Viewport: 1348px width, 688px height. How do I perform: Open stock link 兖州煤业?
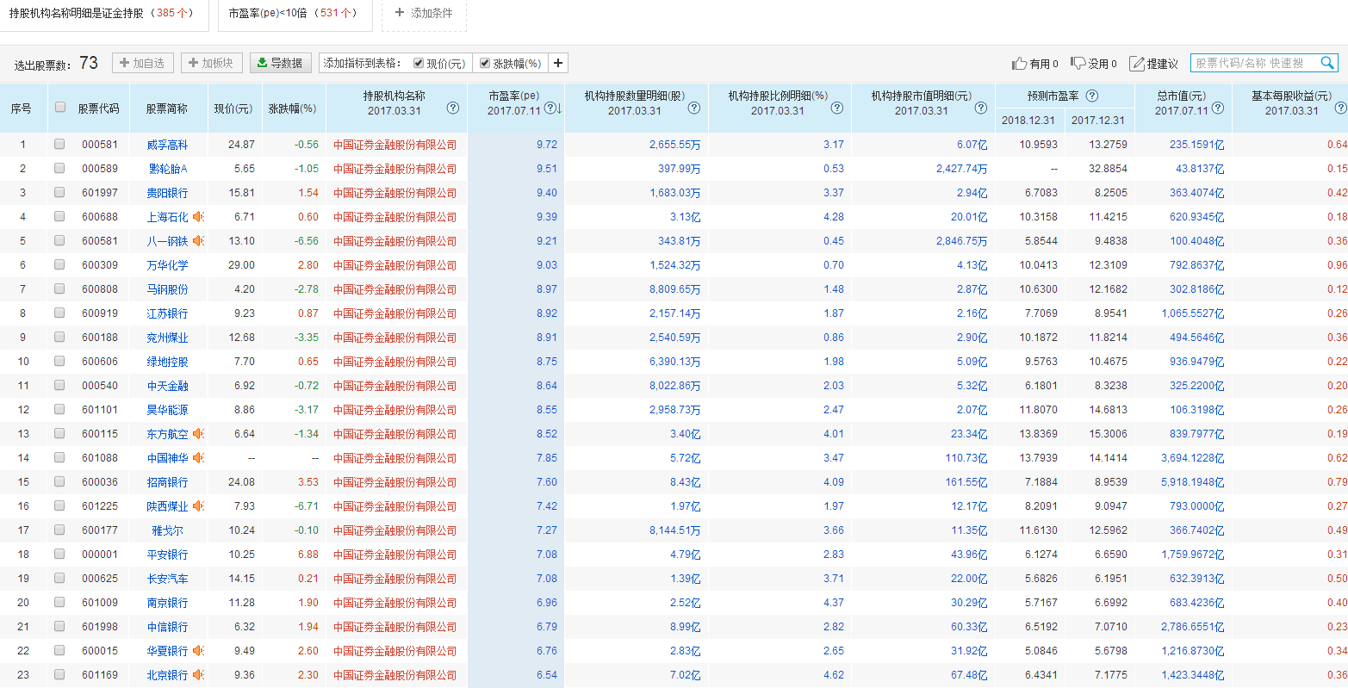(x=167, y=338)
